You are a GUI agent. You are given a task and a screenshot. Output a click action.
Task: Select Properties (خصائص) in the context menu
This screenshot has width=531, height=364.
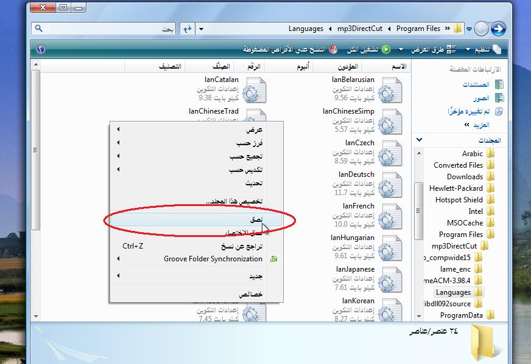pos(250,294)
